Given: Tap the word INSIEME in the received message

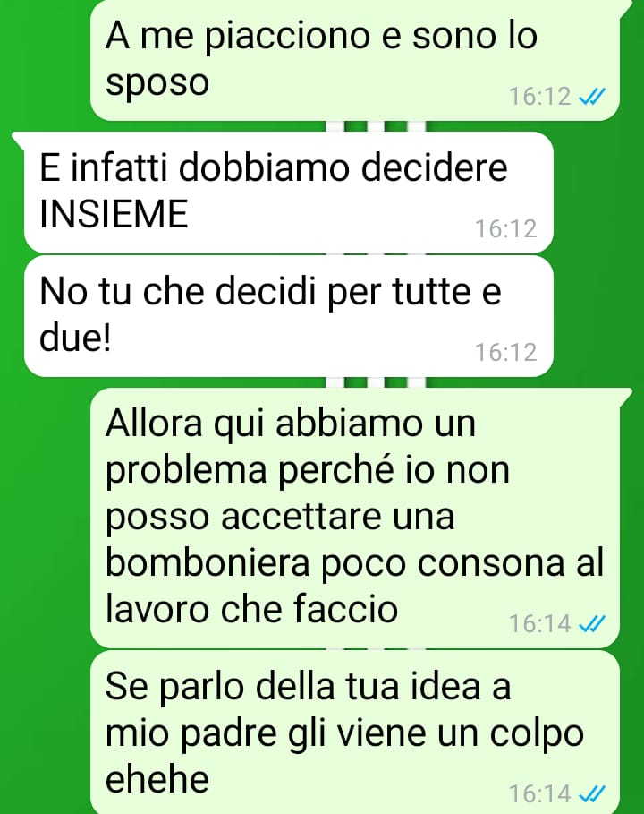Looking at the screenshot, I should pos(114,214).
